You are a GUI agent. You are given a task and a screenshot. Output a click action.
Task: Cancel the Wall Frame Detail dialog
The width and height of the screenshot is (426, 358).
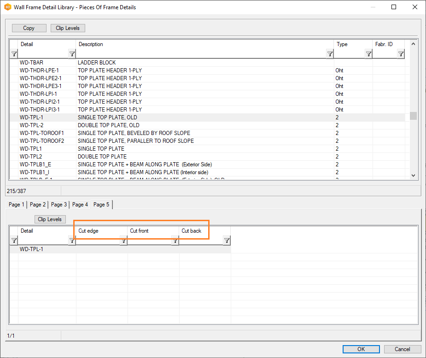[x=403, y=349]
